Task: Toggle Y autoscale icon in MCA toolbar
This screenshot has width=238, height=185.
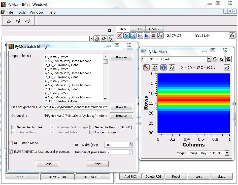Action: (x=126, y=36)
